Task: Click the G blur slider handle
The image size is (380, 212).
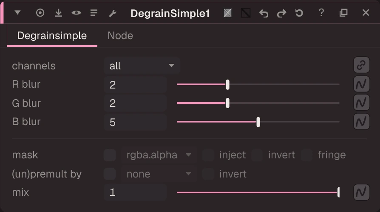Action: (x=227, y=103)
